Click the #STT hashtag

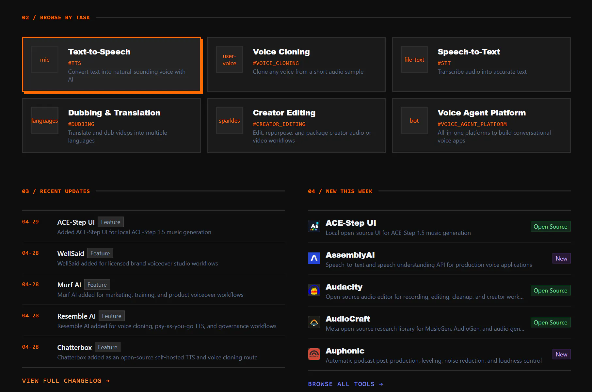click(x=444, y=63)
